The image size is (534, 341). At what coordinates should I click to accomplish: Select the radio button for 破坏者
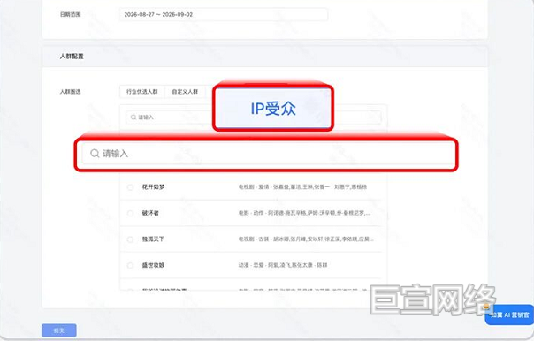pos(130,214)
